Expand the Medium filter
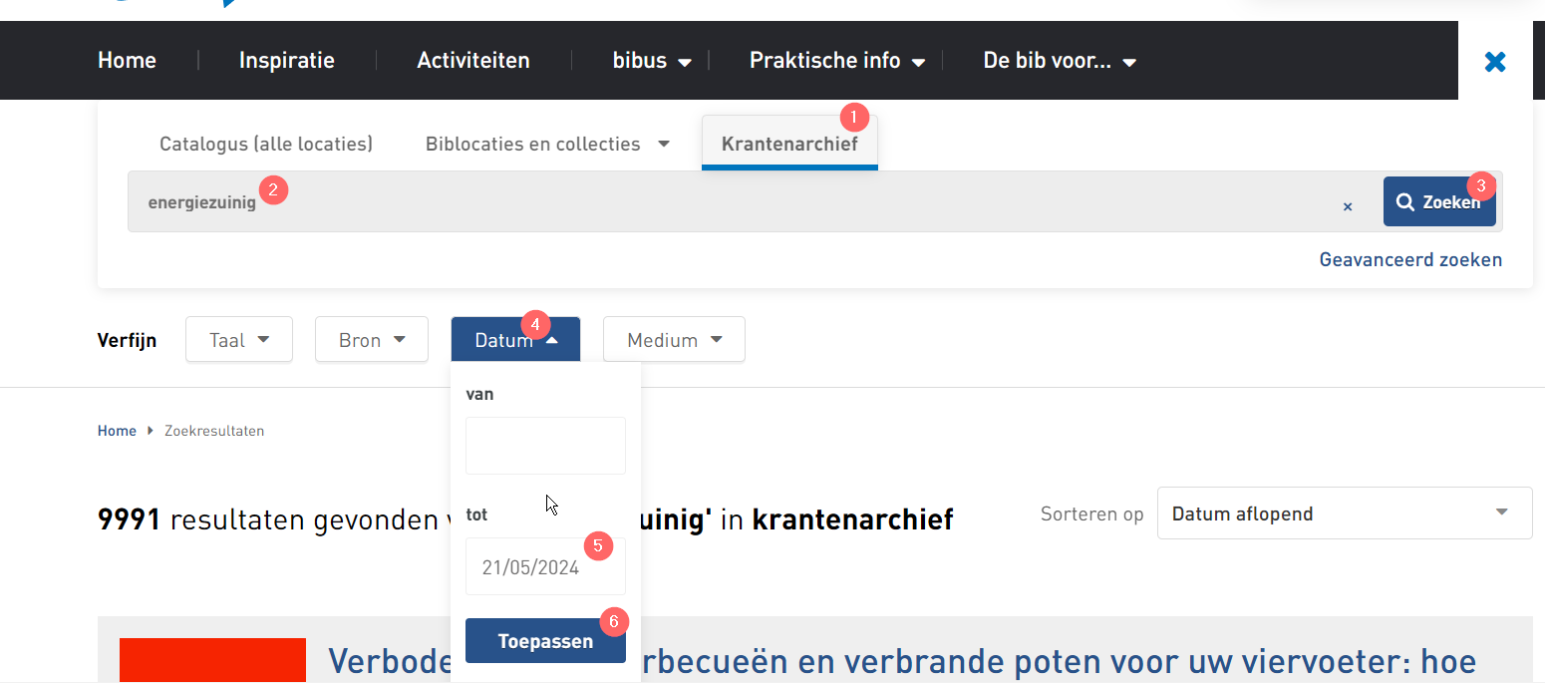1545x683 pixels. point(674,340)
